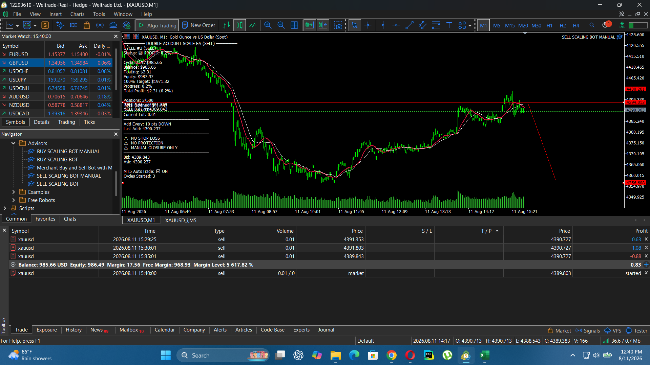Screen dimensions: 650x365
Task: Open the Signals icon in the toolbar
Action: pyautogui.click(x=100, y=25)
